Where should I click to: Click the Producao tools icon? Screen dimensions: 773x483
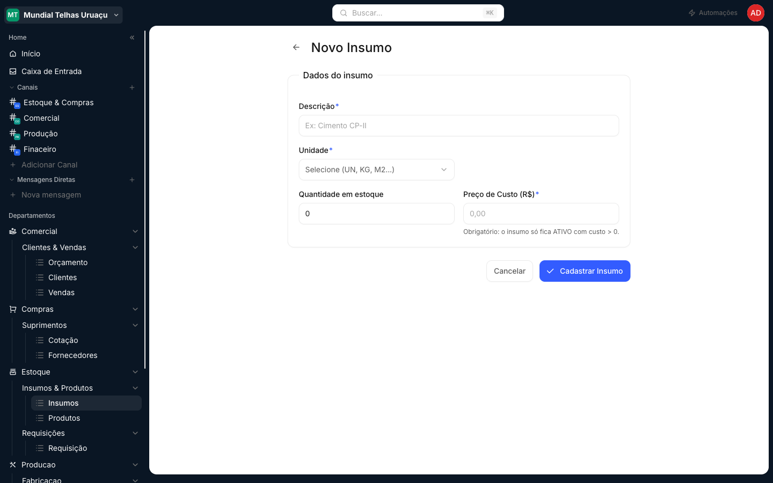point(13,465)
